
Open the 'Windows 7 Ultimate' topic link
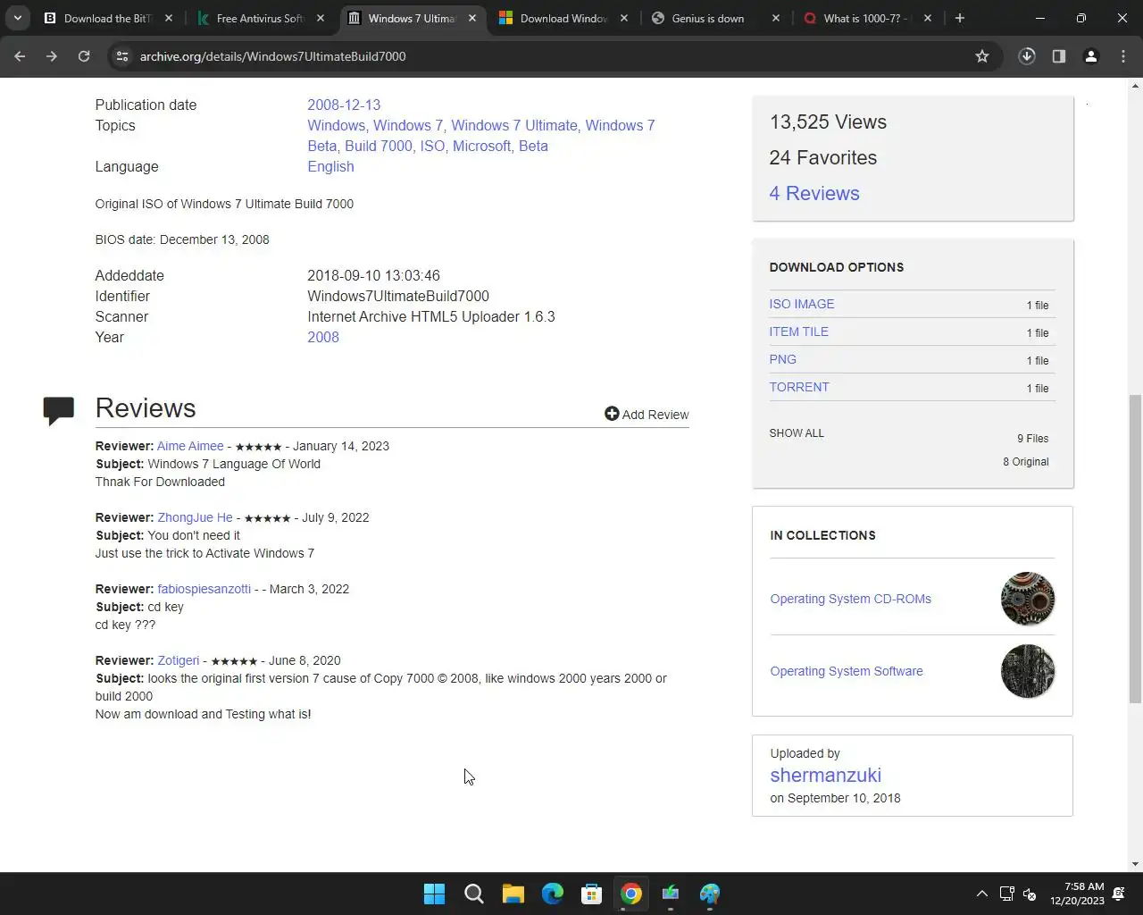514,125
